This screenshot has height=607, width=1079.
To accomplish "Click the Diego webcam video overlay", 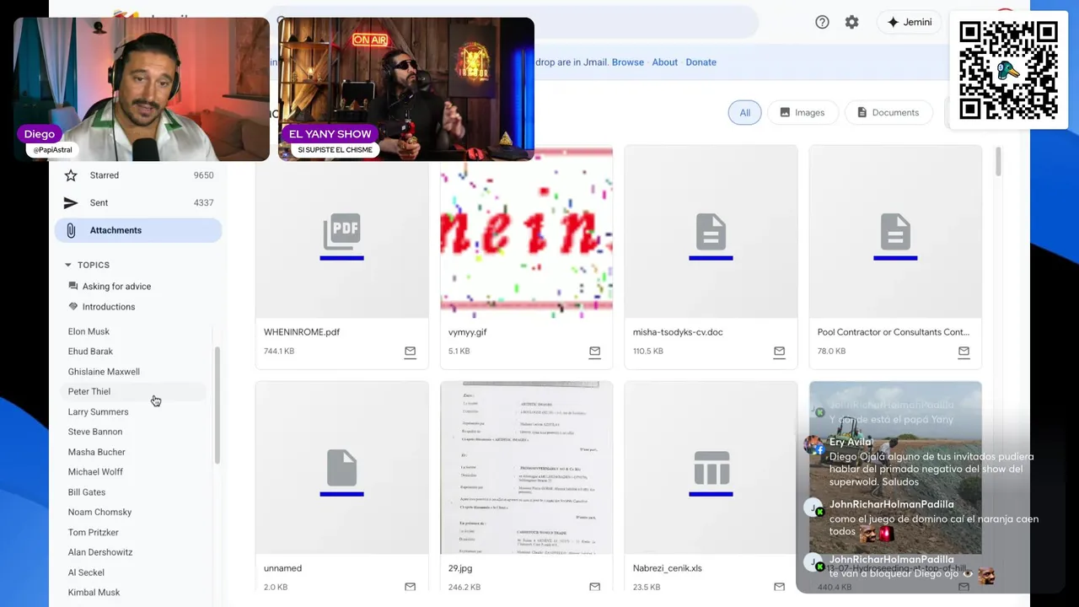I will (x=142, y=89).
